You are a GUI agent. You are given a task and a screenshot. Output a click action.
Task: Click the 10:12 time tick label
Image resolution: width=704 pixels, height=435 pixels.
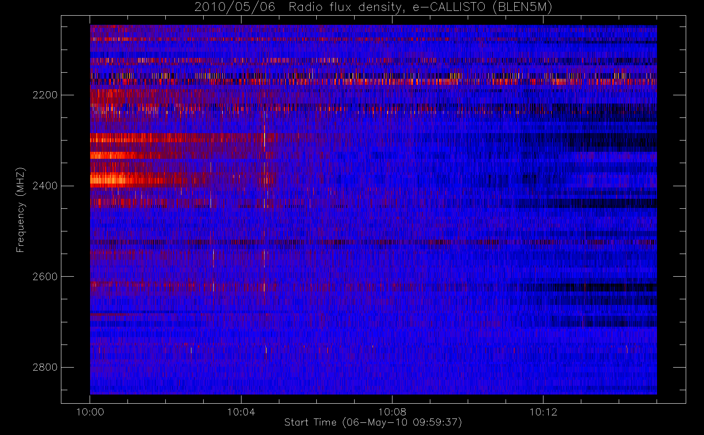543,412
